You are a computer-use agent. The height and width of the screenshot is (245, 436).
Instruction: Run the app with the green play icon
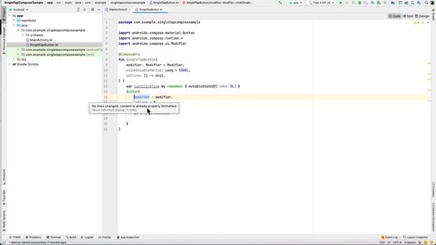[341, 3]
